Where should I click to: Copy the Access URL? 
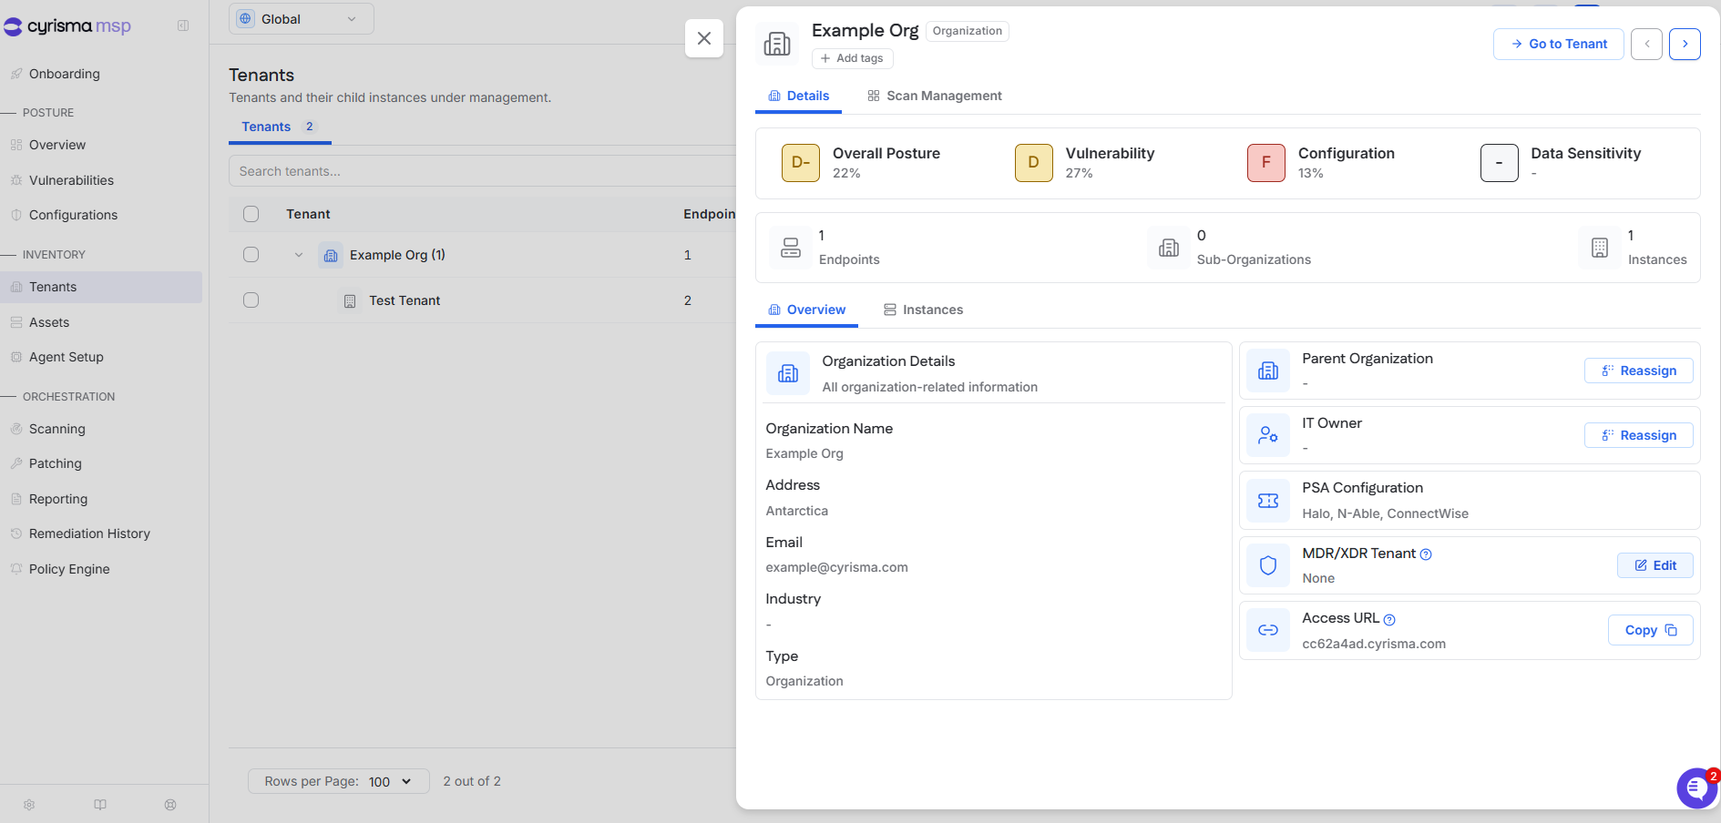coord(1650,630)
